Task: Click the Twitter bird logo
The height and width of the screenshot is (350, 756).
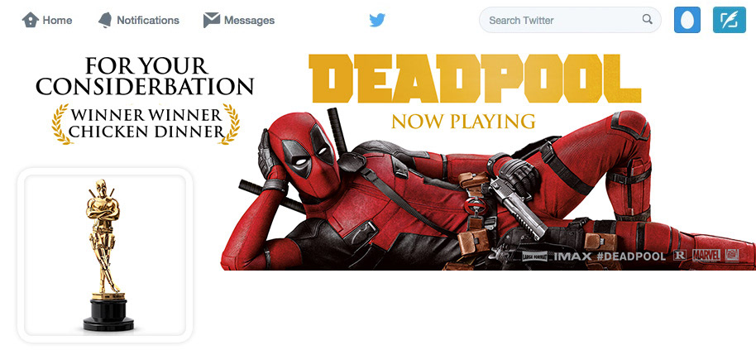Action: [377, 20]
